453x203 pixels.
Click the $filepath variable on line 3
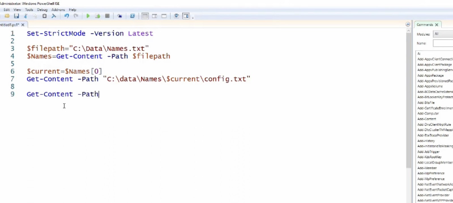tap(46, 49)
